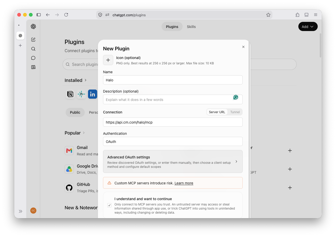Open the Authentication OAuth dropdown
336x237 pixels.
coord(173,141)
